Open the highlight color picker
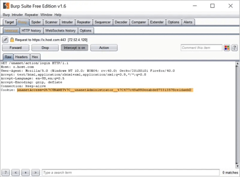Screen dimensions: 240x177 click(x=227, y=48)
